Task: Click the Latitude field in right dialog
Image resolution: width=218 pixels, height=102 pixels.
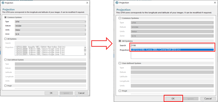Action: [172, 77]
